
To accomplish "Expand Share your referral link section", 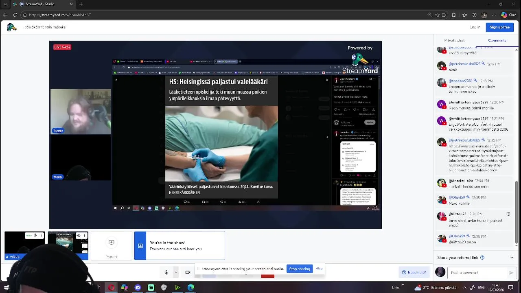I will click(x=512, y=258).
